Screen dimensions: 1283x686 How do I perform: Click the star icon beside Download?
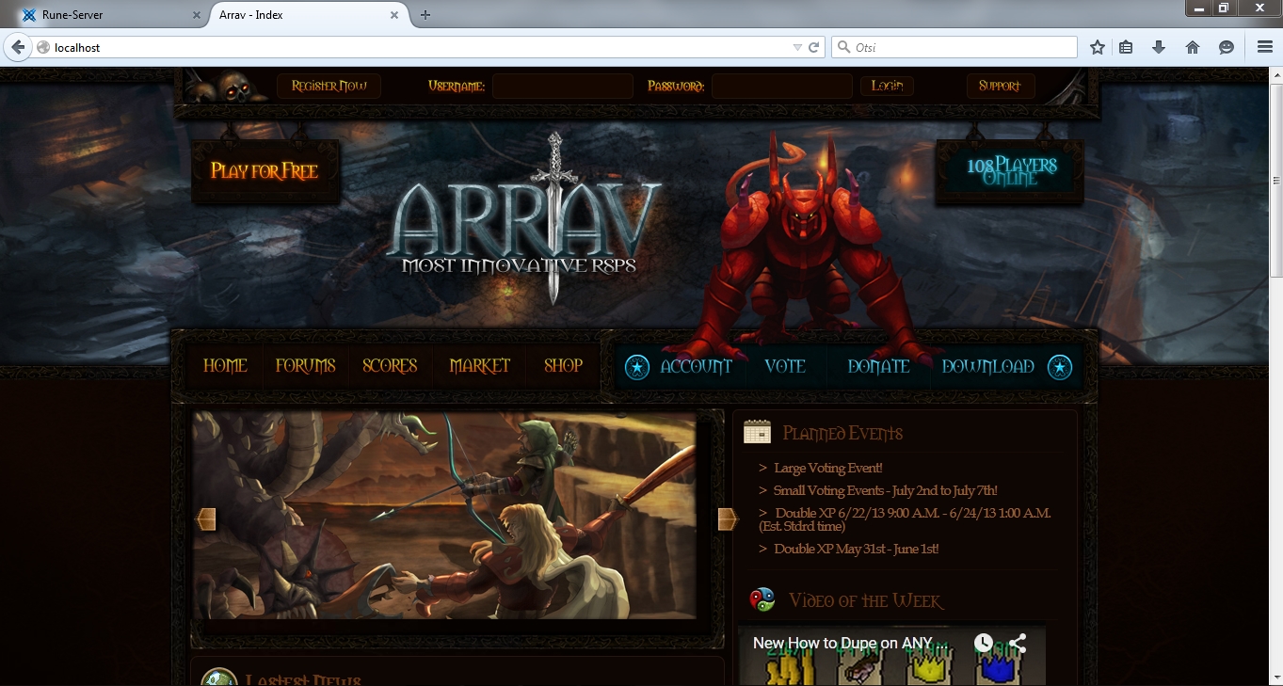[x=1060, y=367]
